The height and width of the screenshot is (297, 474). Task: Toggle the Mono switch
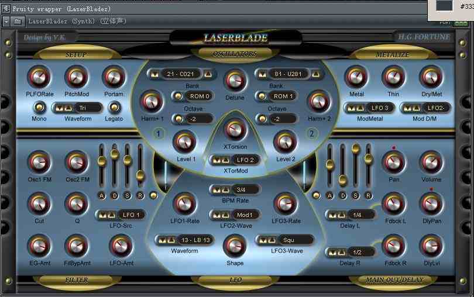click(x=39, y=107)
